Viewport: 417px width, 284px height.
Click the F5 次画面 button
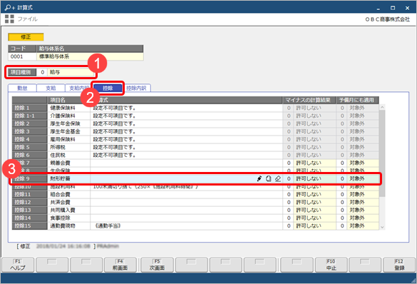pyautogui.click(x=157, y=265)
